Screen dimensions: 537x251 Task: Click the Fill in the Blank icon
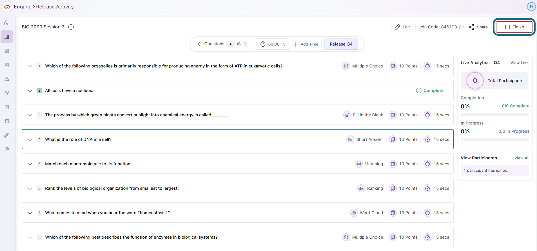click(347, 115)
